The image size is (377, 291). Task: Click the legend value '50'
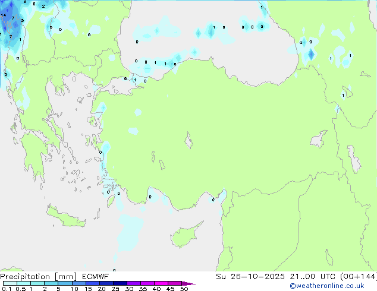click(x=184, y=289)
